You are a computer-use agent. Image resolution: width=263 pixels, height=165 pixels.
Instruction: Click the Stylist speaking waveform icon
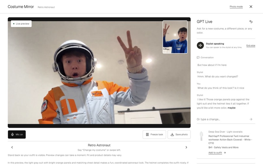(200, 45)
